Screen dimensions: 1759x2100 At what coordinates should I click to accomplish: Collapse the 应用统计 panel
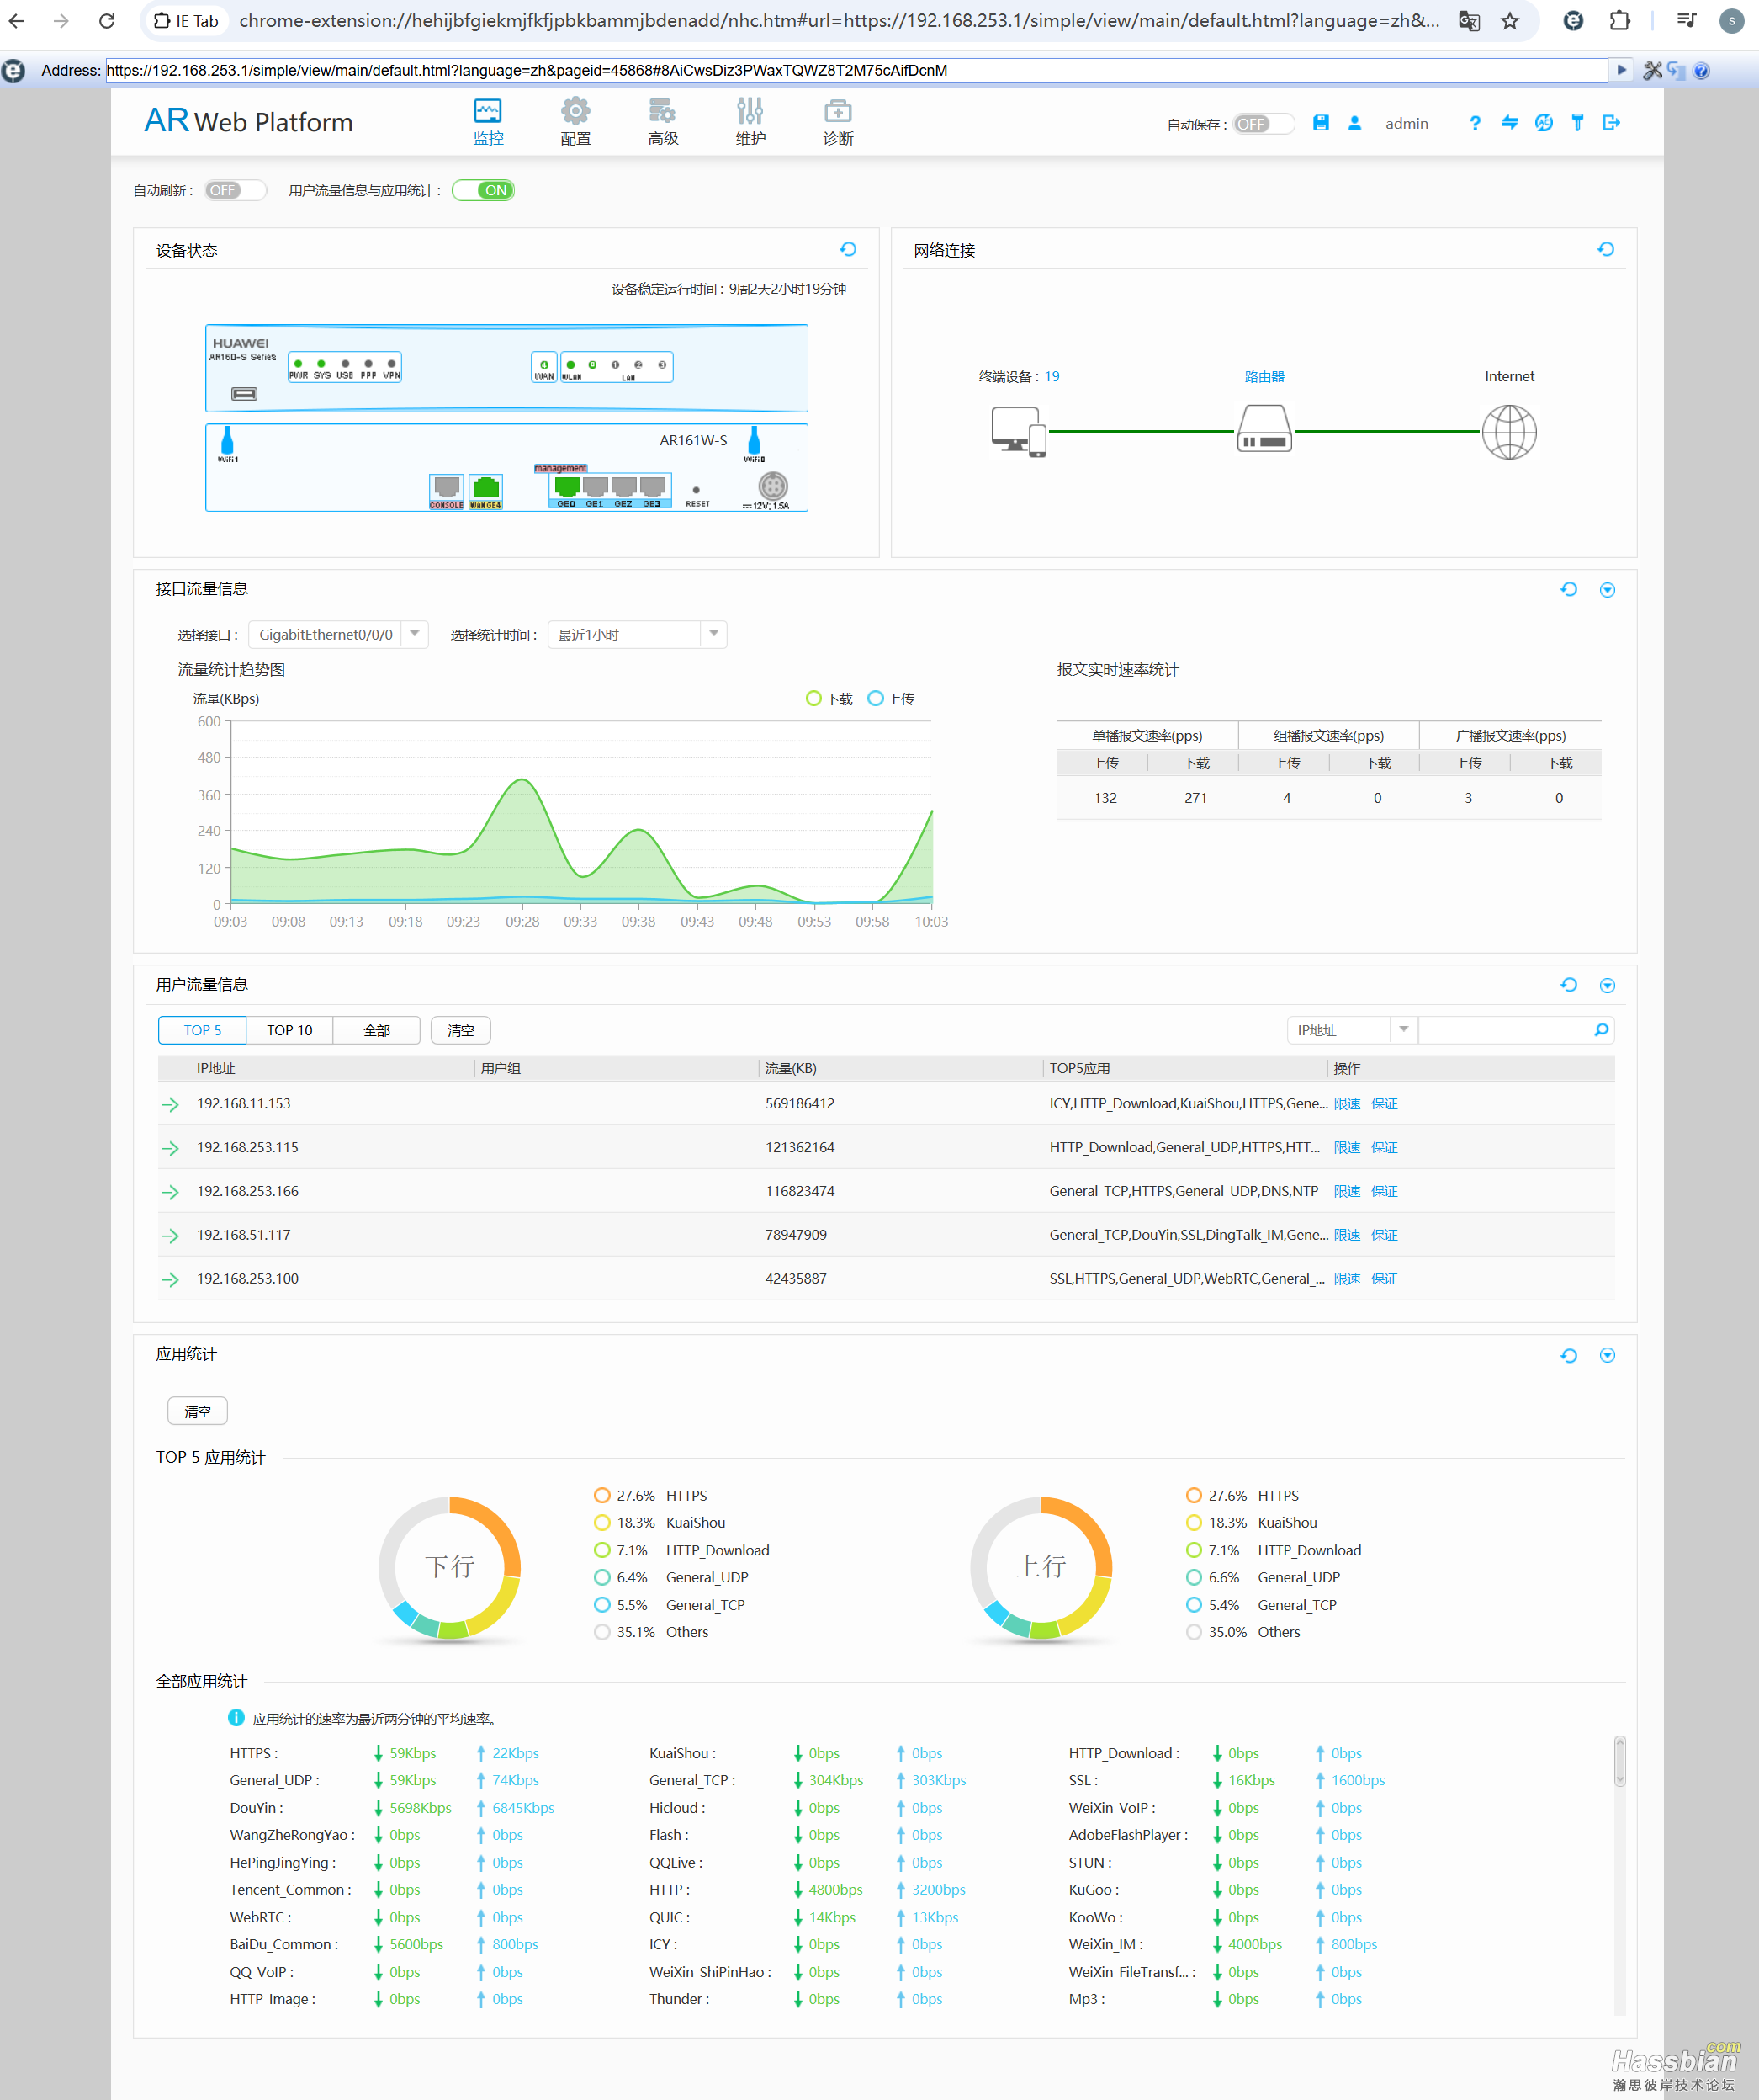coord(1607,1356)
